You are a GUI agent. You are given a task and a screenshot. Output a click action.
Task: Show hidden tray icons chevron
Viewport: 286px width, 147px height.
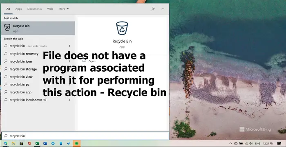tap(230, 144)
